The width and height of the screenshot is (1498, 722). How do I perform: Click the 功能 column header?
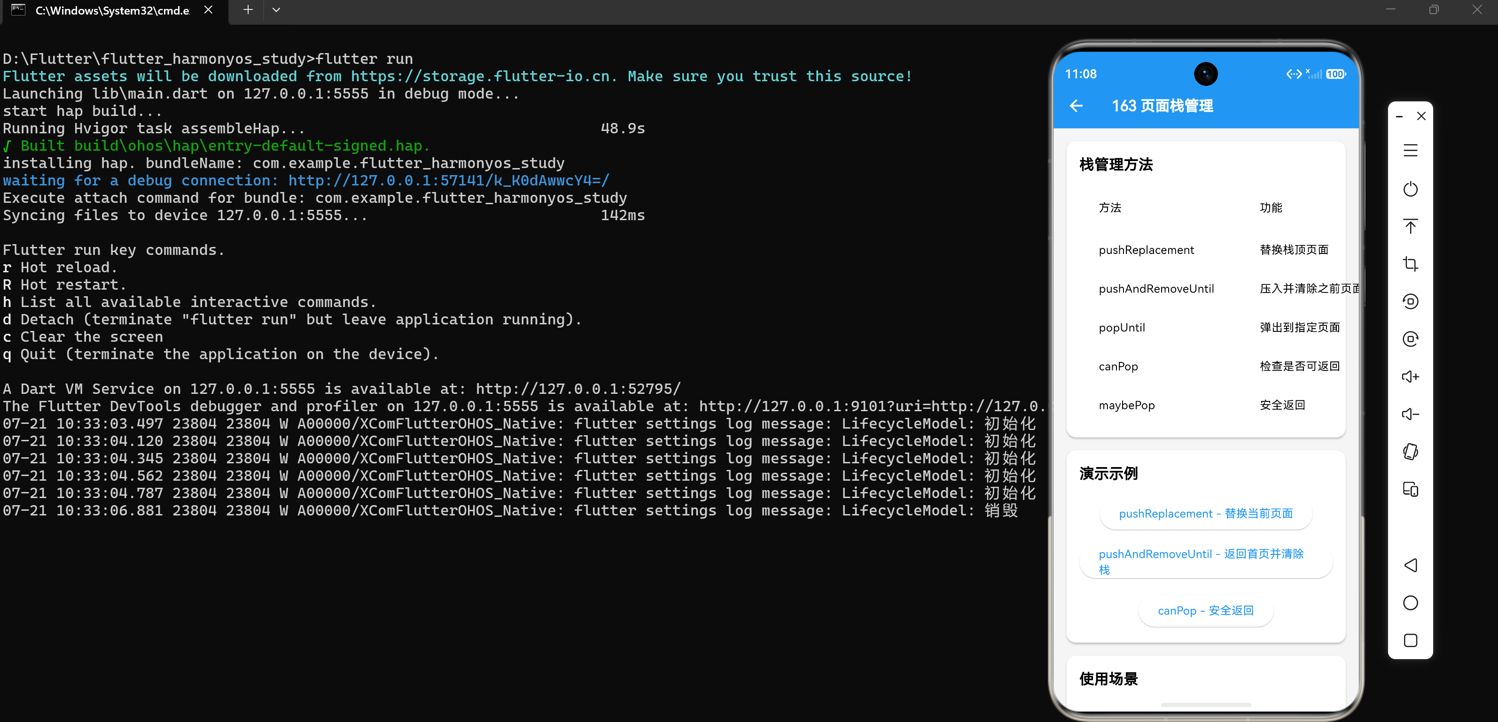pos(1271,207)
